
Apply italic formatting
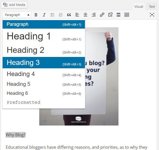(44, 15)
